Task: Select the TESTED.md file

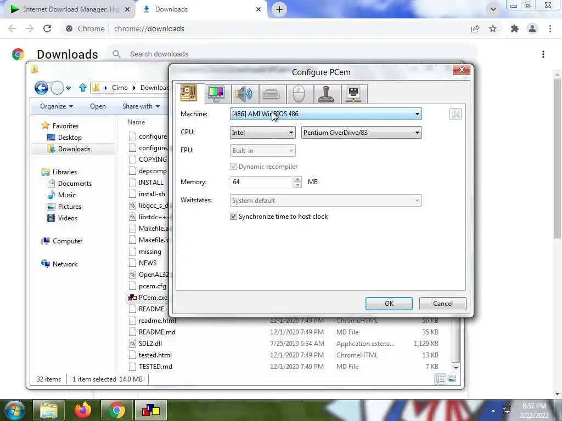Action: pyautogui.click(x=155, y=367)
